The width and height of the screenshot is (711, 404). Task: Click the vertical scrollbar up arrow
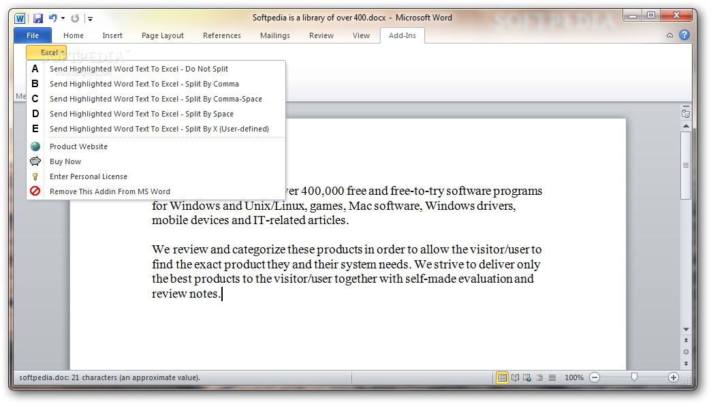tap(686, 125)
